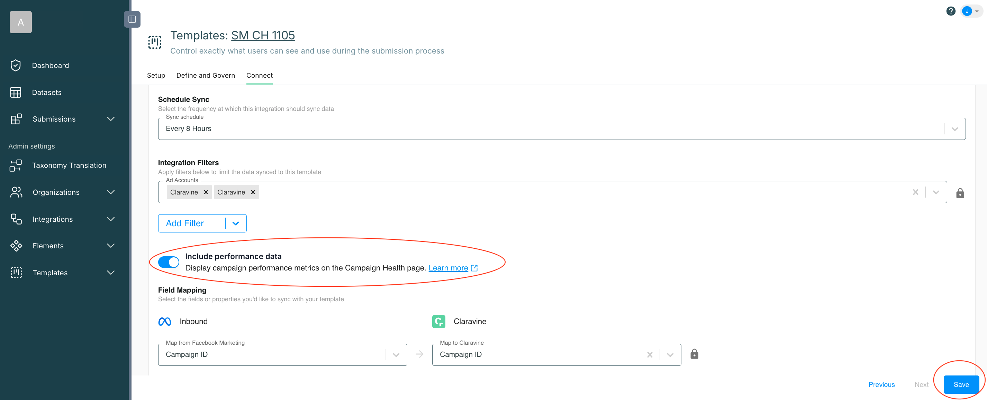Click the Elements diamond icon
The width and height of the screenshot is (987, 400).
16,246
